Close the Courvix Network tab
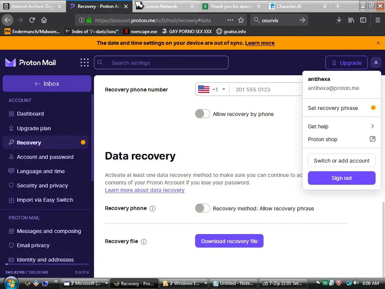The image size is (385, 289). 192,6
